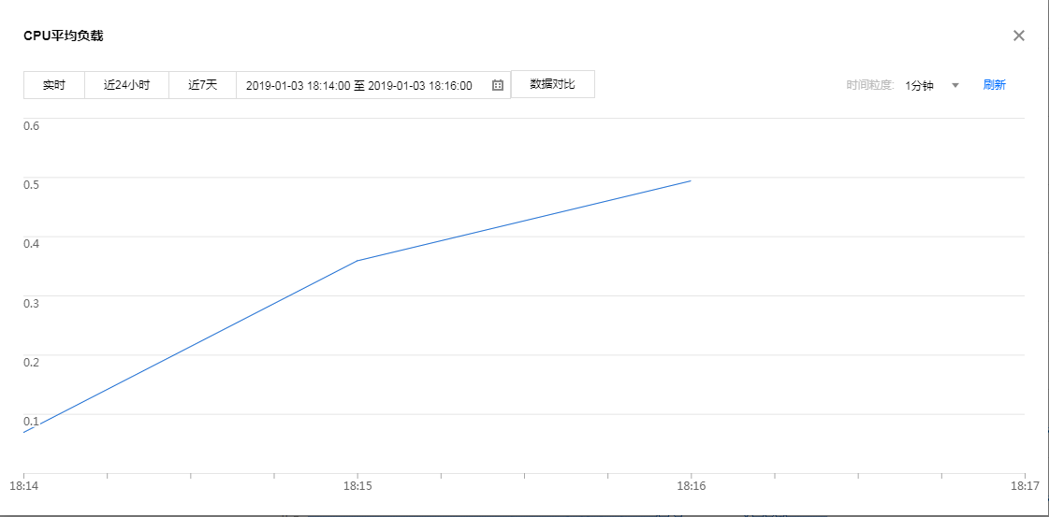The height and width of the screenshot is (517, 1049).
Task: Click the 0.6 y-axis label
Action: pos(31,125)
